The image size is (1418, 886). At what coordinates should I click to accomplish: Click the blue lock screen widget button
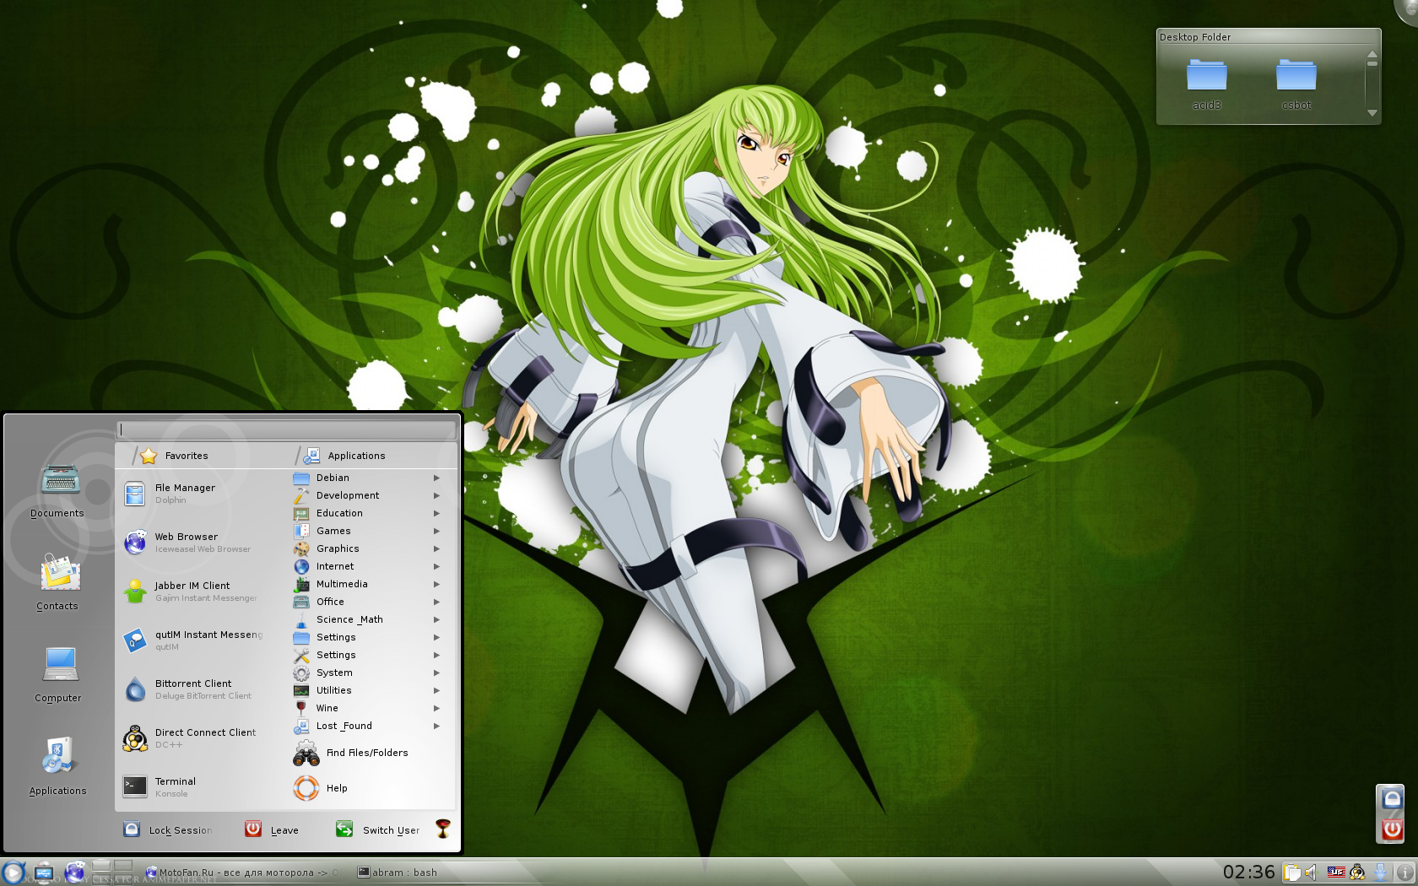1391,798
